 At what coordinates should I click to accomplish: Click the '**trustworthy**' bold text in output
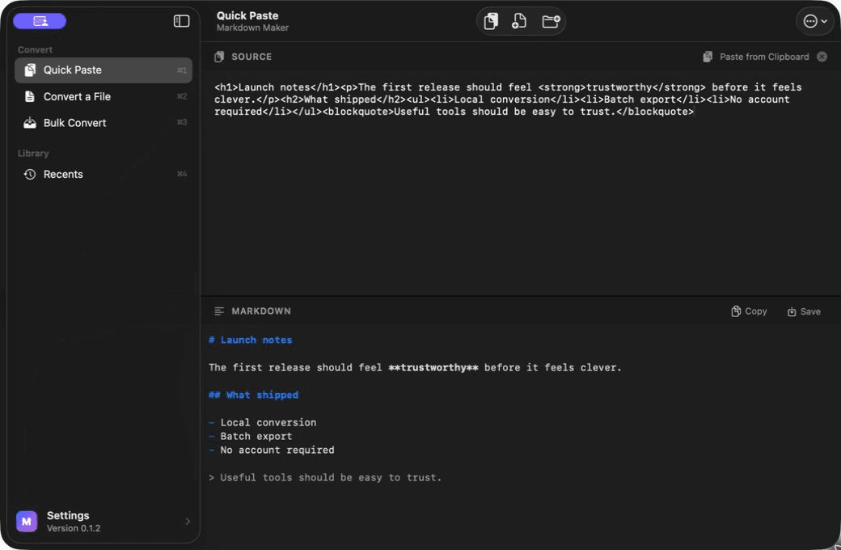[x=433, y=367]
